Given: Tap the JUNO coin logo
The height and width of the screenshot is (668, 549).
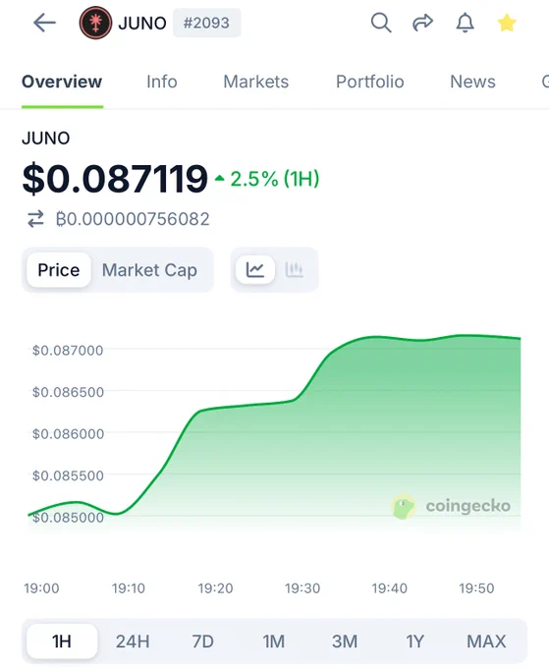Looking at the screenshot, I should coord(95,23).
